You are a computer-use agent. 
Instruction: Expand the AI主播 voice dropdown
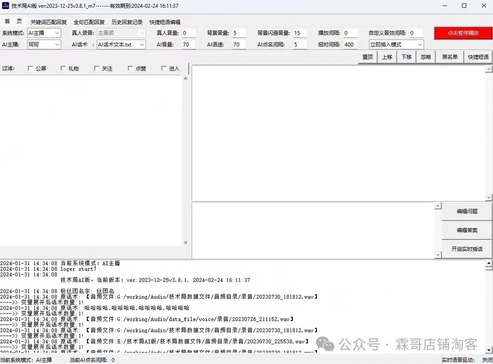click(x=44, y=44)
